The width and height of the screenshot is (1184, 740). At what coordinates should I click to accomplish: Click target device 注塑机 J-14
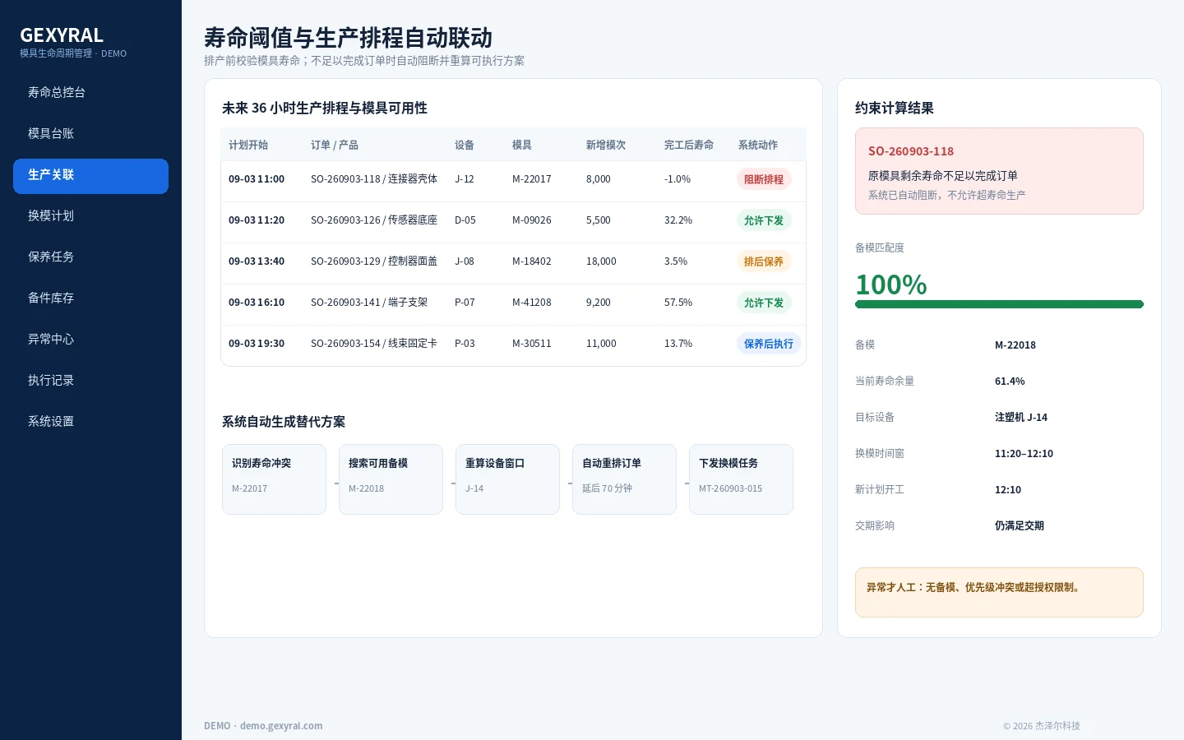1021,418
